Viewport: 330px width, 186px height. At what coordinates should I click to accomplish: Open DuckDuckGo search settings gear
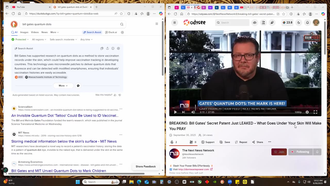coord(122,32)
